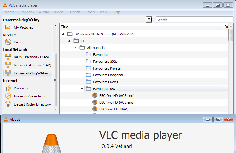Minimize the VLC media player main window
Image resolution: width=236 pixels, height=153 pixels.
coord(207,5)
